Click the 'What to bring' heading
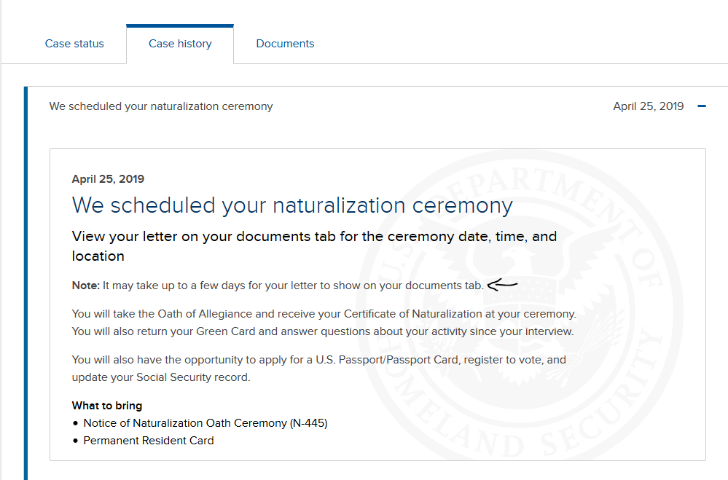Image resolution: width=728 pixels, height=480 pixels. tap(107, 406)
